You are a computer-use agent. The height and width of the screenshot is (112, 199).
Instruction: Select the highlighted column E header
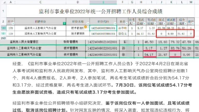click(103, 2)
